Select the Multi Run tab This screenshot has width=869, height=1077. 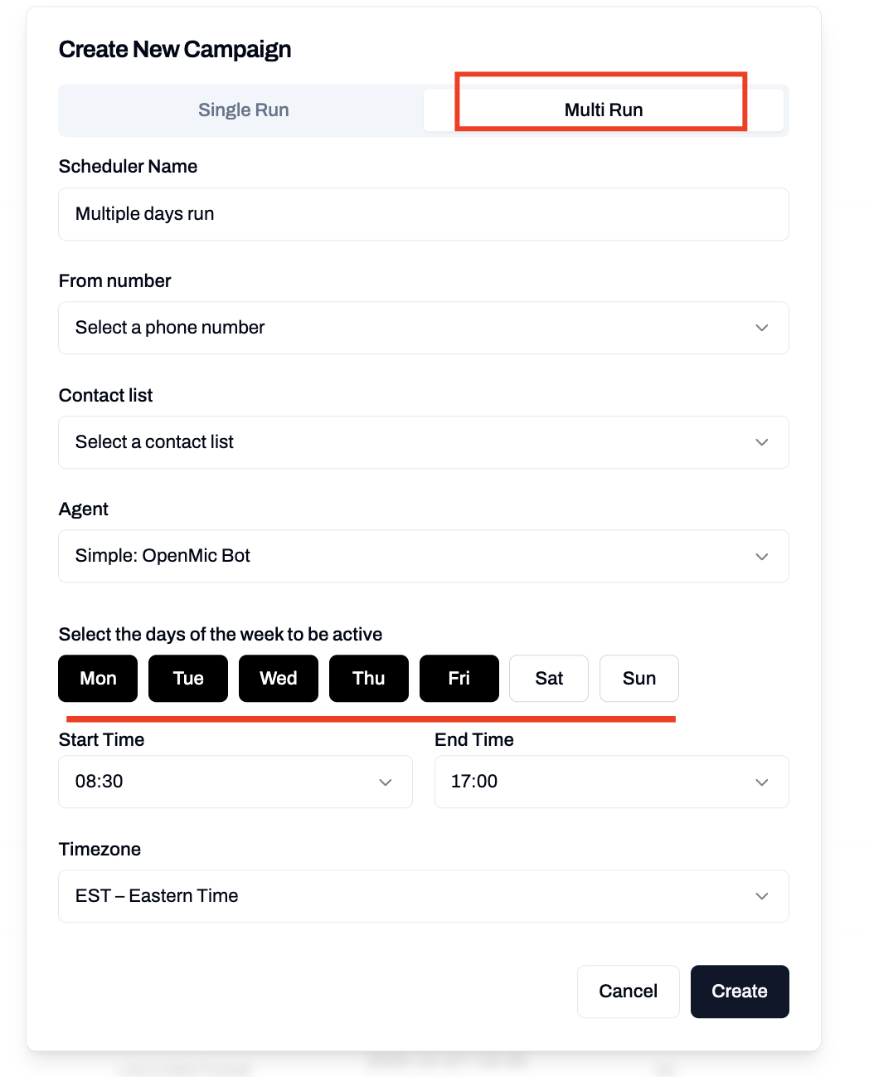click(x=601, y=109)
